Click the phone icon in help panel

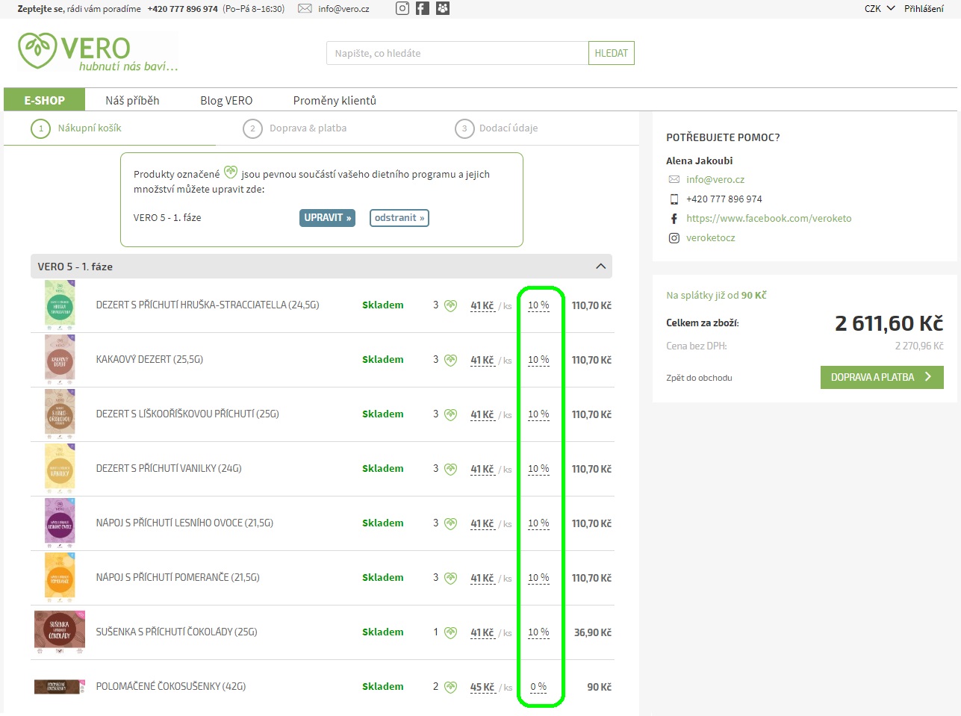(674, 199)
